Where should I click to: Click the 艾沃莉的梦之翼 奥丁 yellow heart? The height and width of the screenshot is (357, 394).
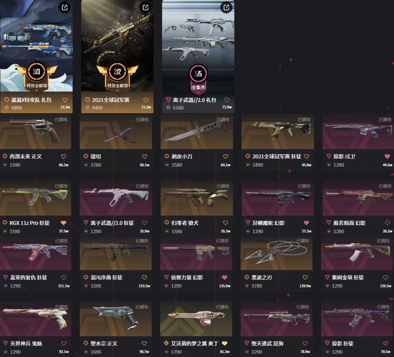225,343
